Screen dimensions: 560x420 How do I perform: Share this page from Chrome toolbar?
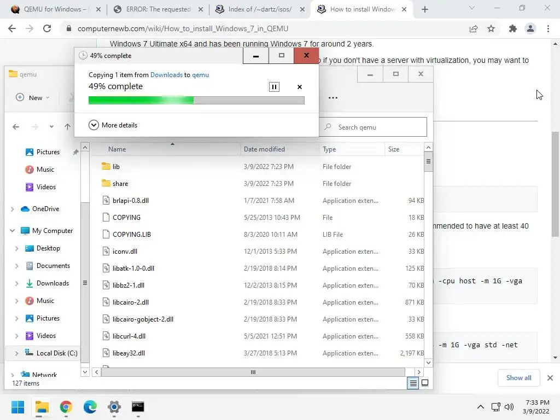(474, 28)
